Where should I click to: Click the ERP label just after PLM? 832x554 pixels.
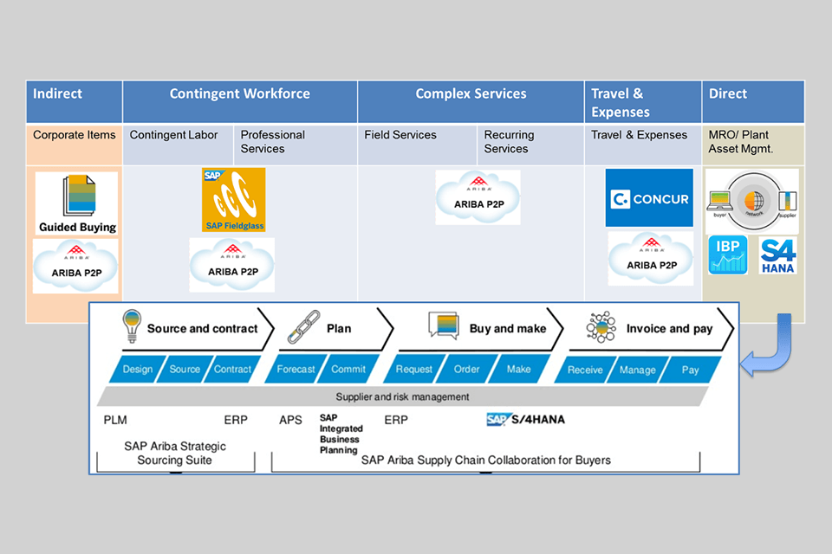[236, 420]
